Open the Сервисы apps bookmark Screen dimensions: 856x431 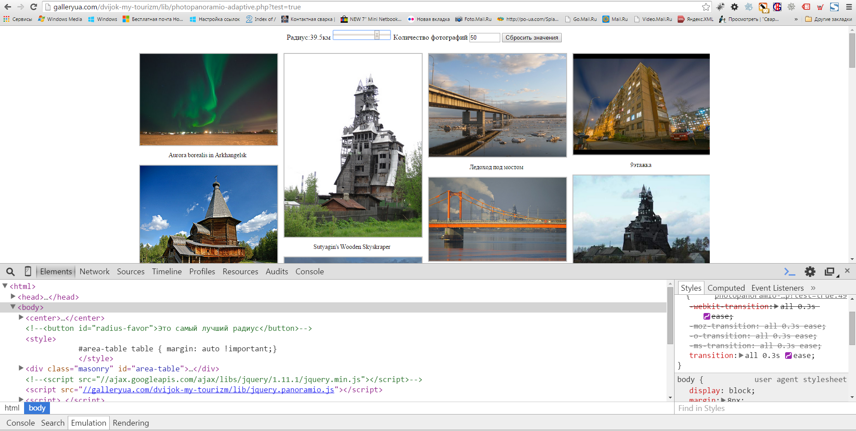point(18,19)
